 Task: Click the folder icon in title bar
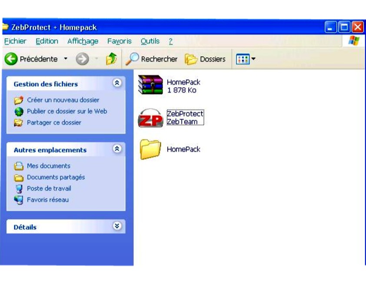pyautogui.click(x=5, y=27)
